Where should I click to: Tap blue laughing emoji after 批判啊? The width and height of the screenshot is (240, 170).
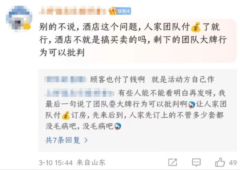tap(191, 105)
